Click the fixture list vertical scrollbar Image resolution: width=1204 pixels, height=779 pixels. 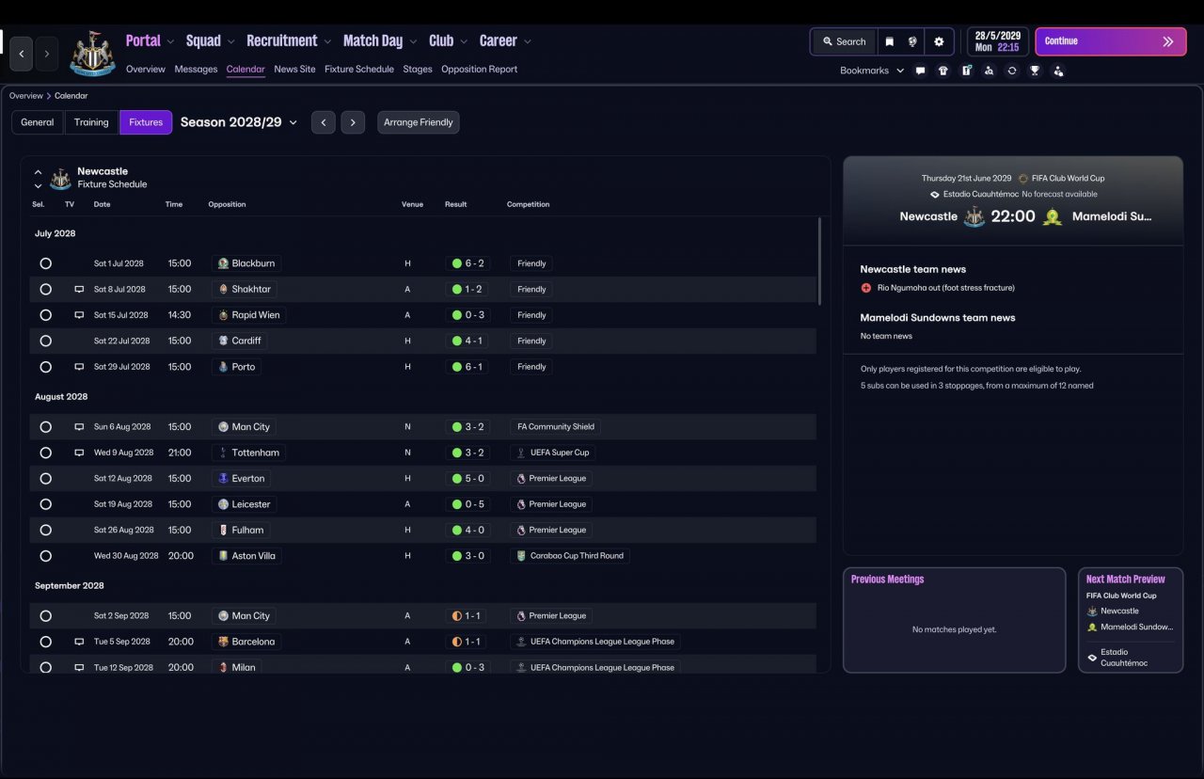tap(820, 262)
